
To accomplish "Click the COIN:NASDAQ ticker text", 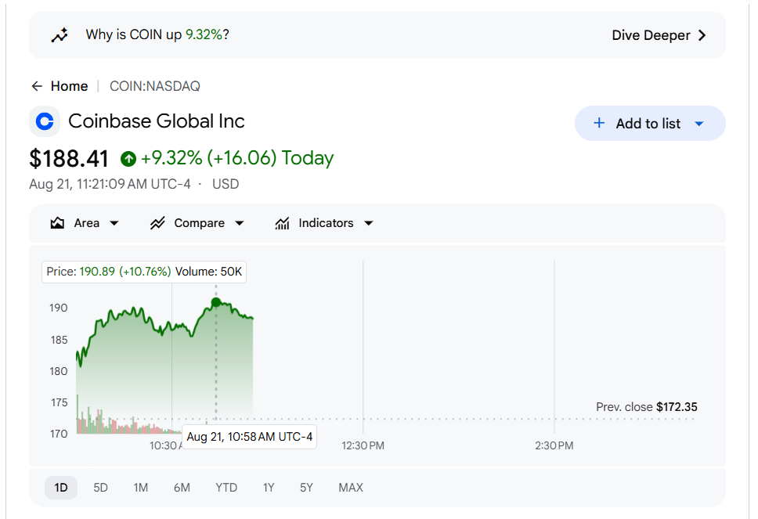I will [x=155, y=86].
